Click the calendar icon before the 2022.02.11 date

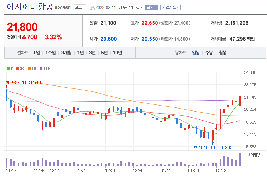coord(92,8)
